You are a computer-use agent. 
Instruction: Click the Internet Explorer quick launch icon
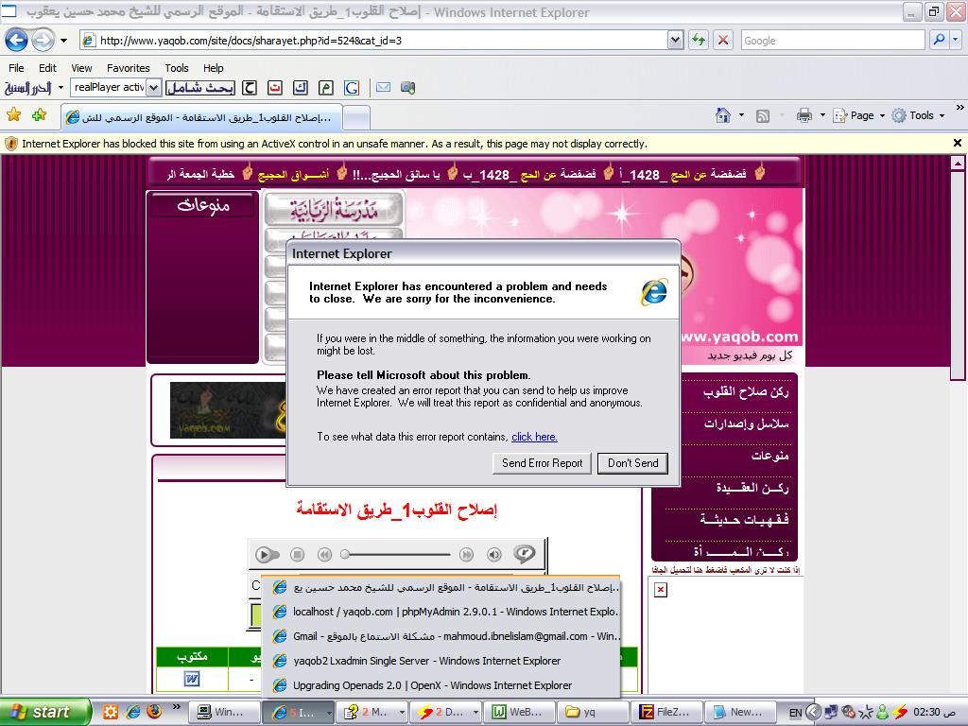click(x=132, y=711)
